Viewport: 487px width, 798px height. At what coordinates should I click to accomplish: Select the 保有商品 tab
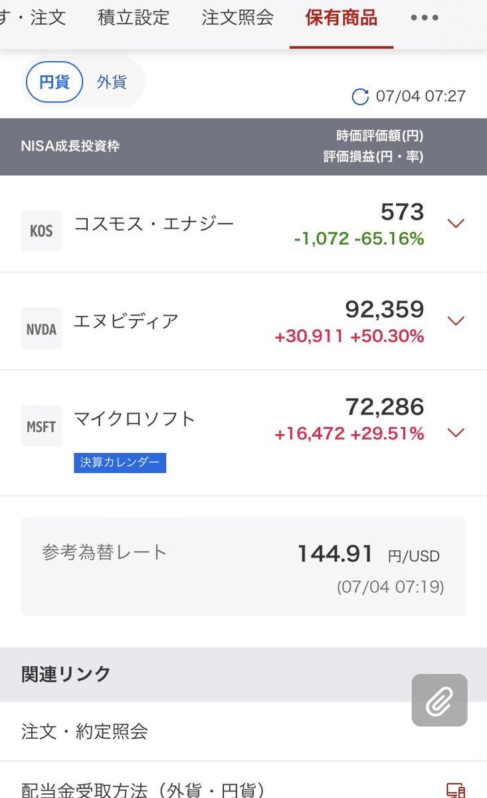pos(341,18)
